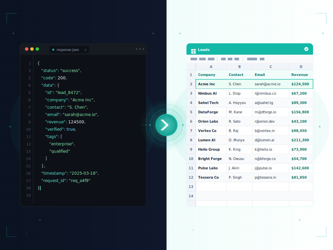The image size is (333, 250).
Task: Select the Acme Inc cell
Action: [211, 84]
